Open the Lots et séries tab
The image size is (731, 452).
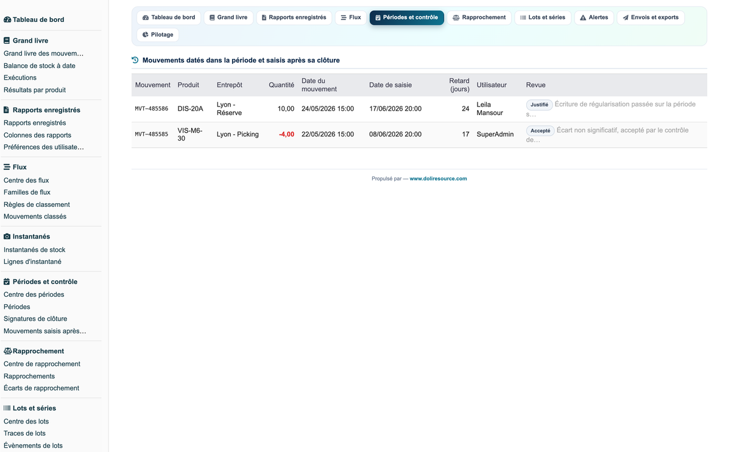click(x=543, y=18)
